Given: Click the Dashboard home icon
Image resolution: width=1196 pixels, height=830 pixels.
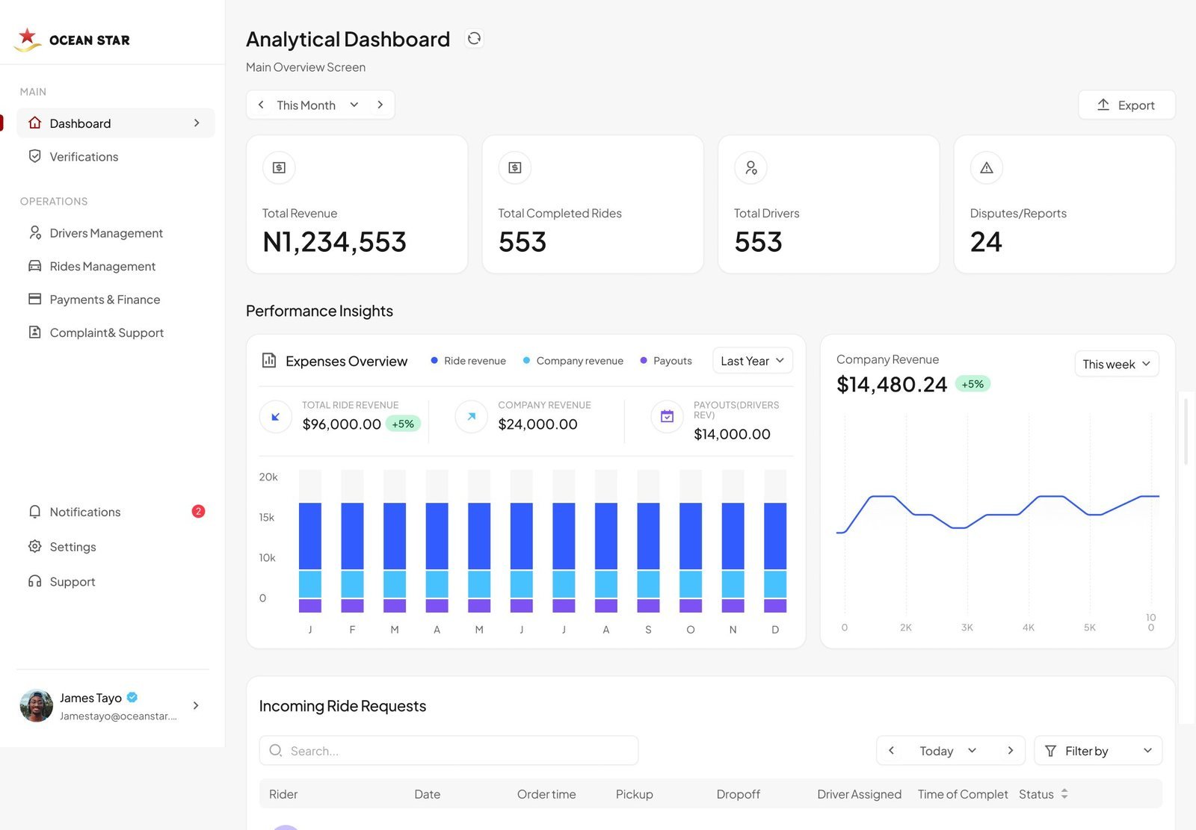Looking at the screenshot, I should (34, 123).
